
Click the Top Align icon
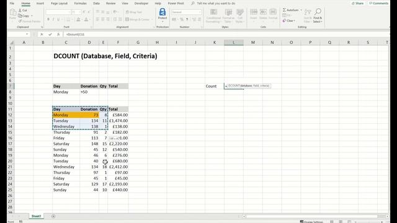coord(97,12)
